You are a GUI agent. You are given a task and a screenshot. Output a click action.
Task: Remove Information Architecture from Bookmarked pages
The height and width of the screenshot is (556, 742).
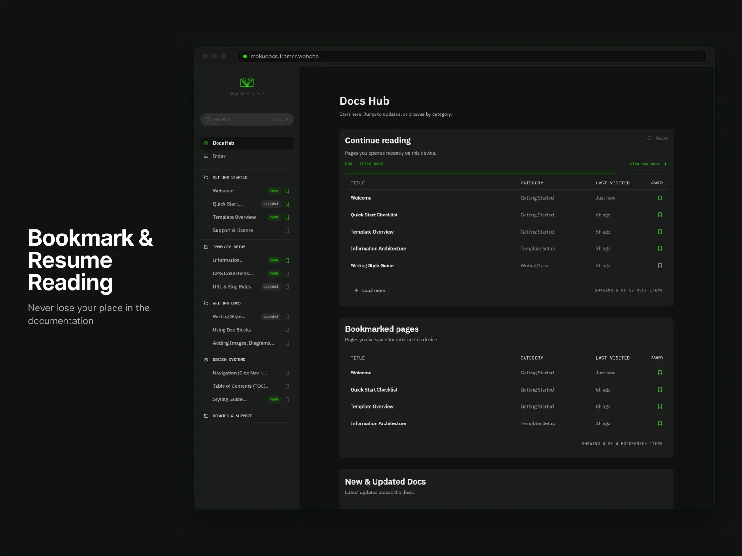[660, 423]
